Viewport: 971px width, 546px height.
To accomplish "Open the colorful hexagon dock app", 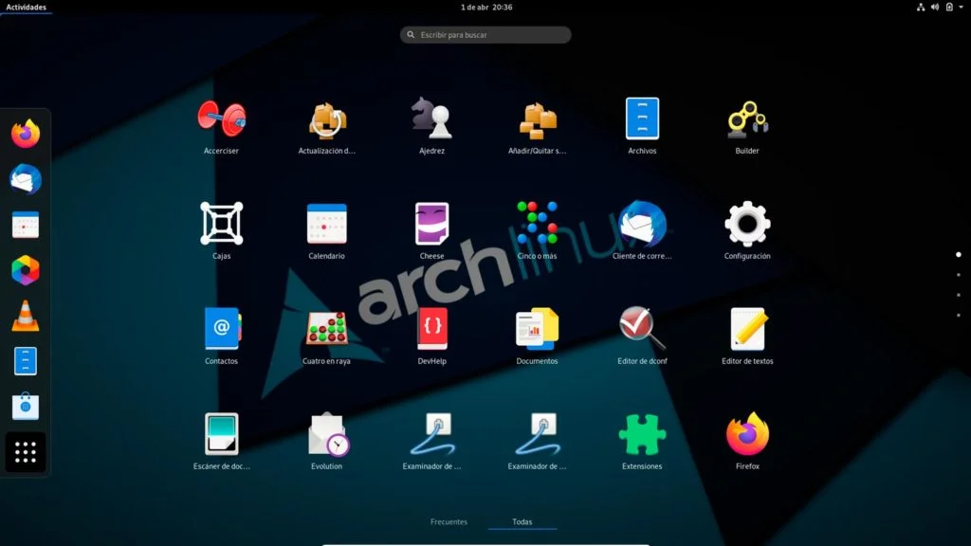I will (26, 270).
